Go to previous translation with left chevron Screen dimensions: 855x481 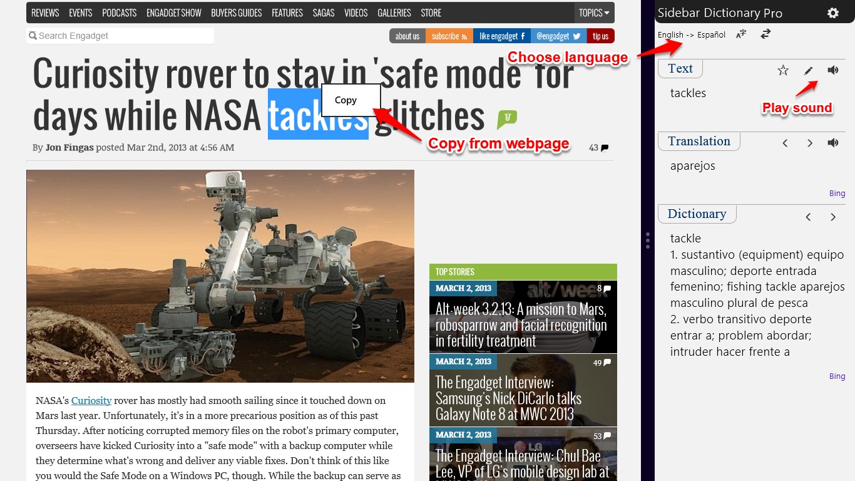click(785, 143)
